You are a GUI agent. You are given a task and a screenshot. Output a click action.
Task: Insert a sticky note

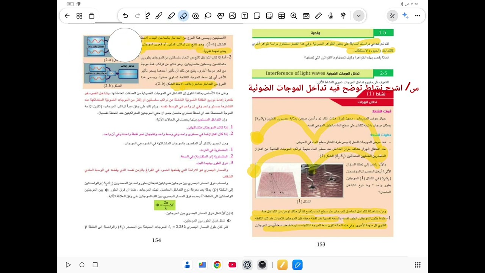pos(257,16)
